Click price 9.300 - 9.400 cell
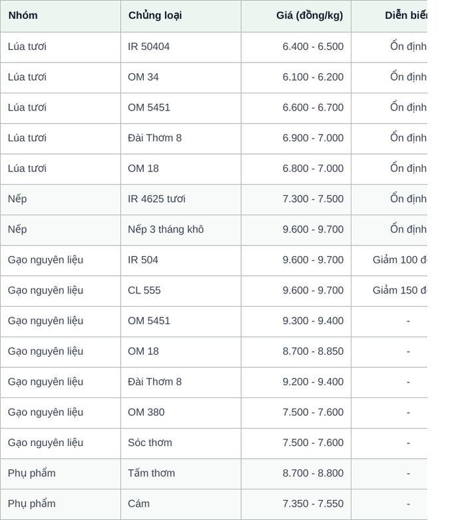The image size is (466, 520). (296, 321)
